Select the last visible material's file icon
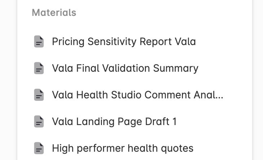Screen dimensions: 263x160 (x=39, y=148)
